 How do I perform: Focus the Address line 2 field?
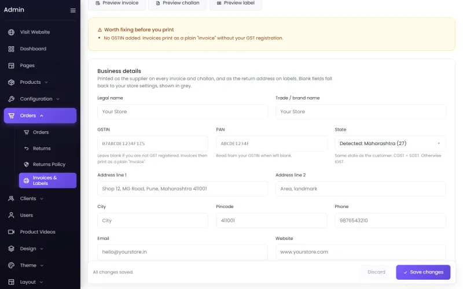pos(361,189)
